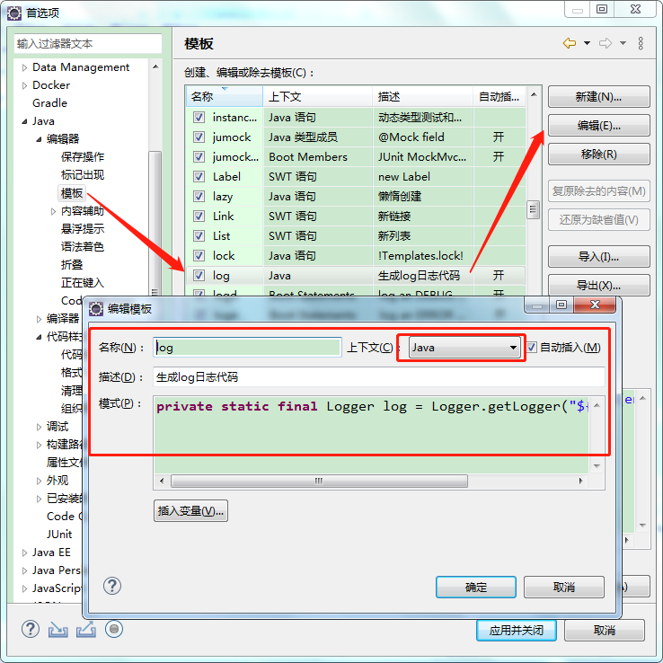Select 悬浮提示 in preferences tree
The width and height of the screenshot is (663, 663).
click(x=83, y=229)
